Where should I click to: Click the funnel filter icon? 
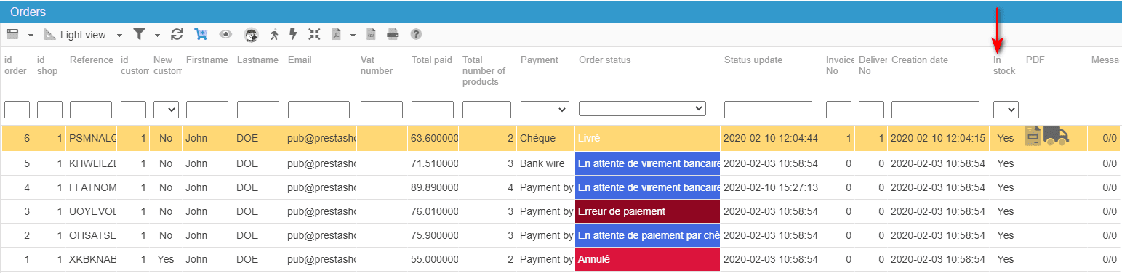tap(139, 34)
